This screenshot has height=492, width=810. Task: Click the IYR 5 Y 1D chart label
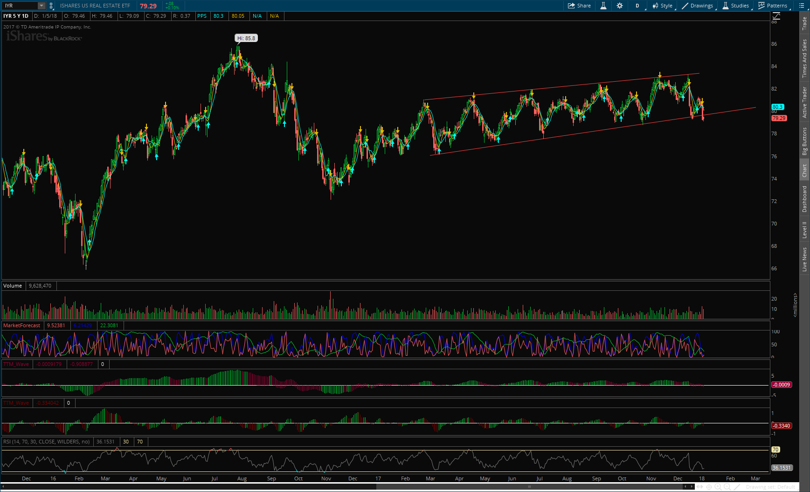pos(16,16)
